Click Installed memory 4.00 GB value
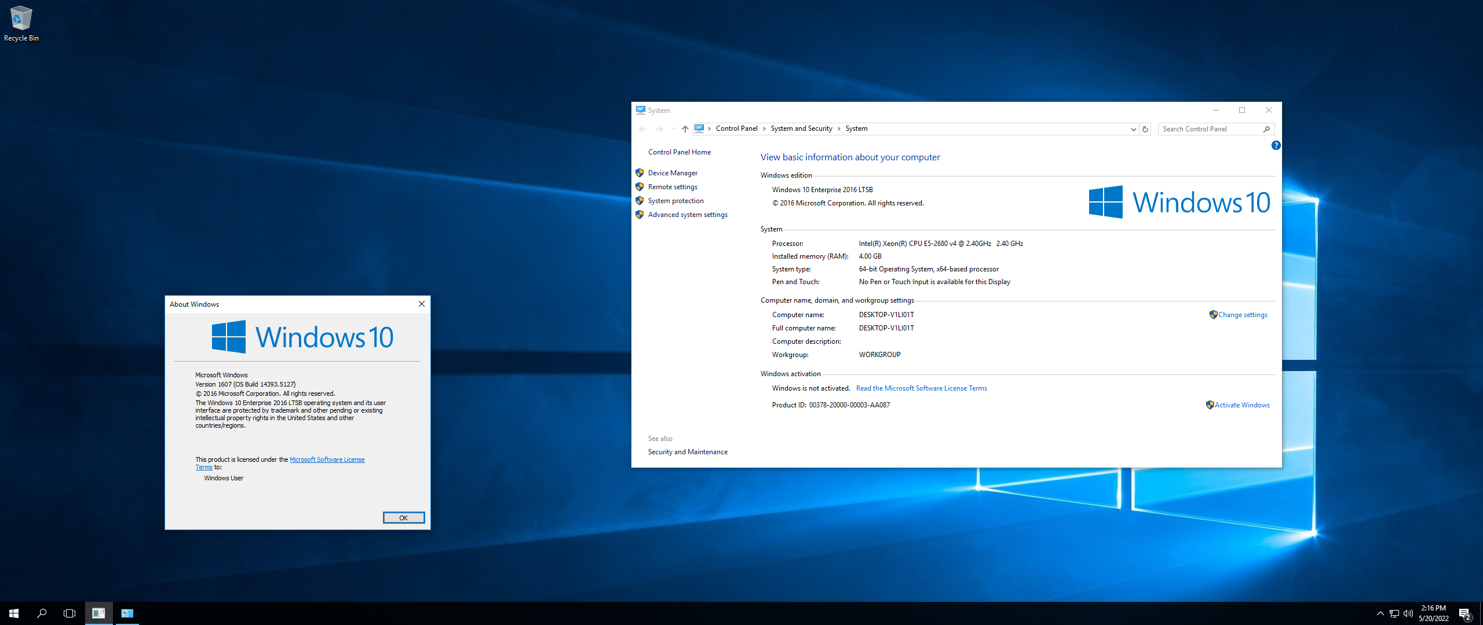Screen dimensions: 1483x625 (870, 256)
